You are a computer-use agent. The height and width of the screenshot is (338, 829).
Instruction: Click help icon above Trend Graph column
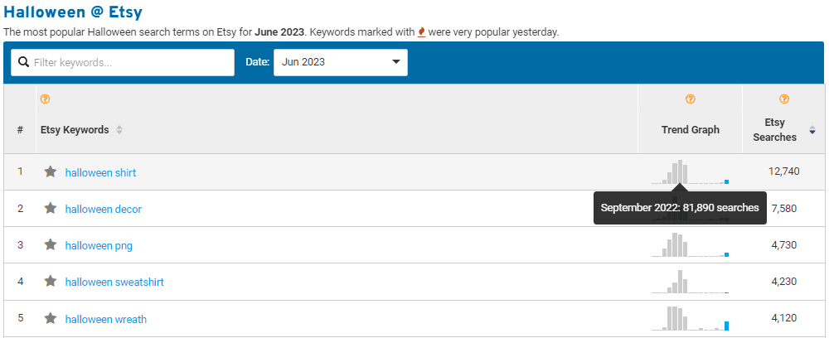pyautogui.click(x=690, y=99)
